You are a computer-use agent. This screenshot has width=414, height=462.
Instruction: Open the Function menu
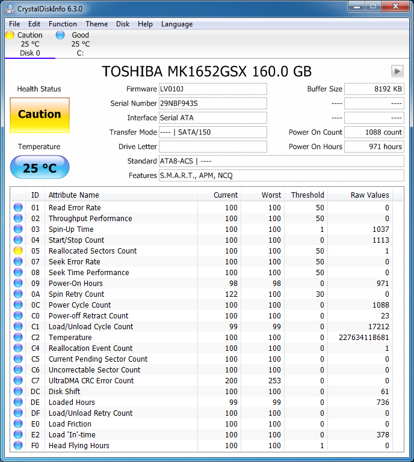(63, 24)
